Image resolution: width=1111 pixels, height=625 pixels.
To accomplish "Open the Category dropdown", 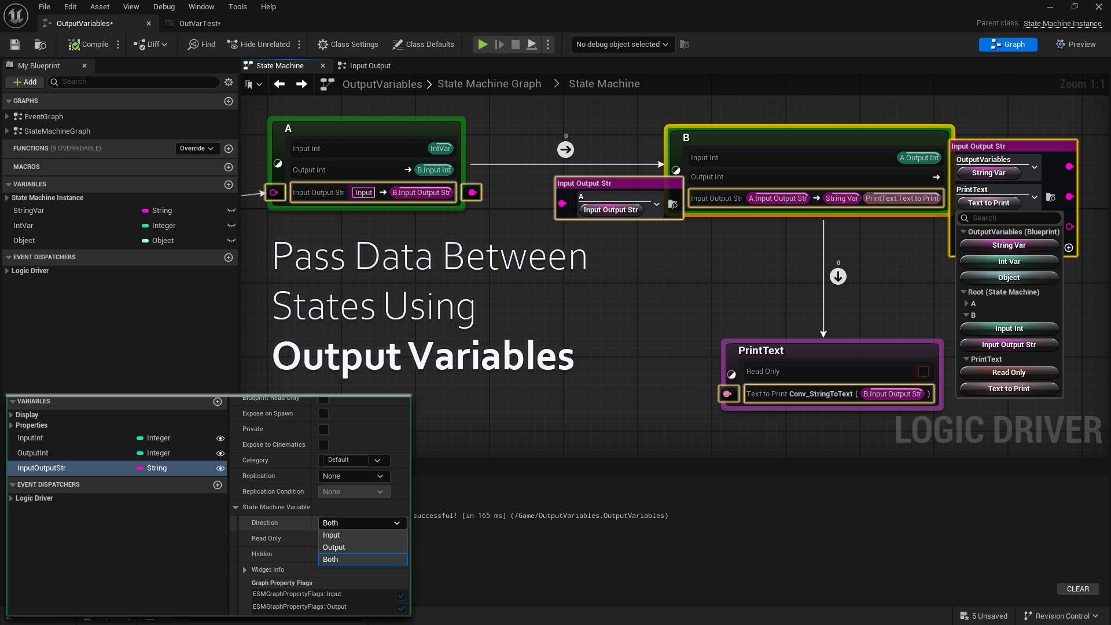I will [x=354, y=461].
